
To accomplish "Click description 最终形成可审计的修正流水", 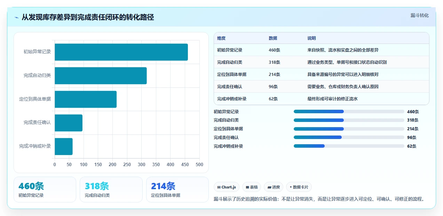I will 332,99.
